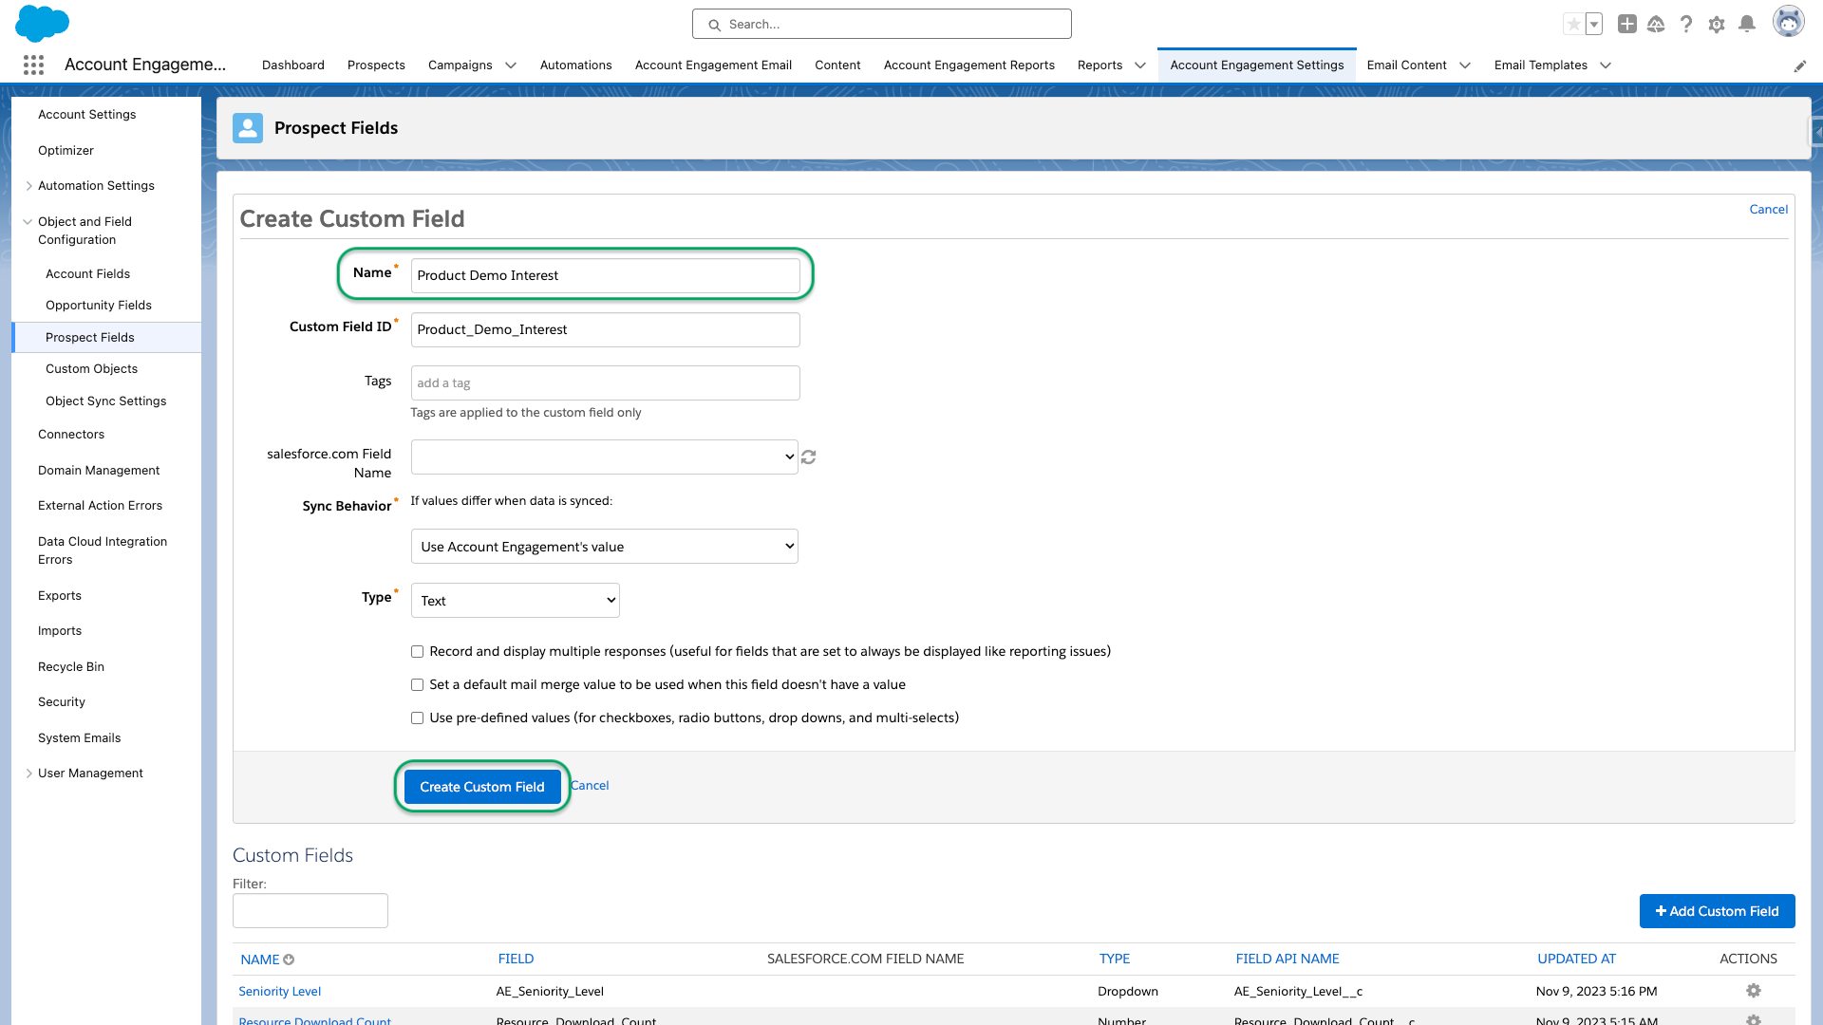The width and height of the screenshot is (1823, 1025).
Task: Sort by the TYPE column header
Action: [1115, 960]
